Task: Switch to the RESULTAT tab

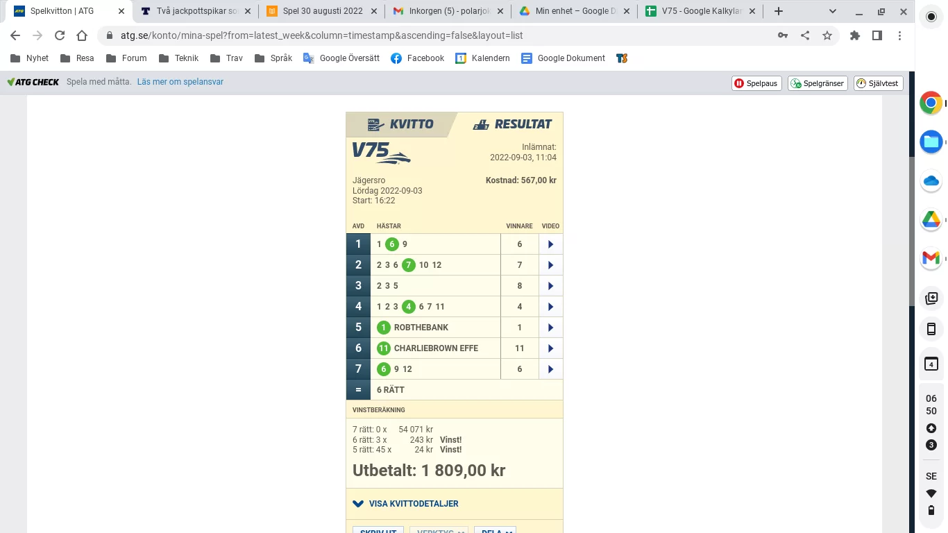Action: point(512,124)
